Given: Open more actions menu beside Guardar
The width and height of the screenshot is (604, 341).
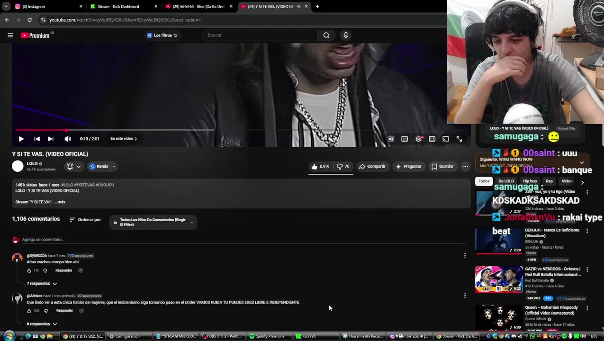Looking at the screenshot, I should pos(466,166).
